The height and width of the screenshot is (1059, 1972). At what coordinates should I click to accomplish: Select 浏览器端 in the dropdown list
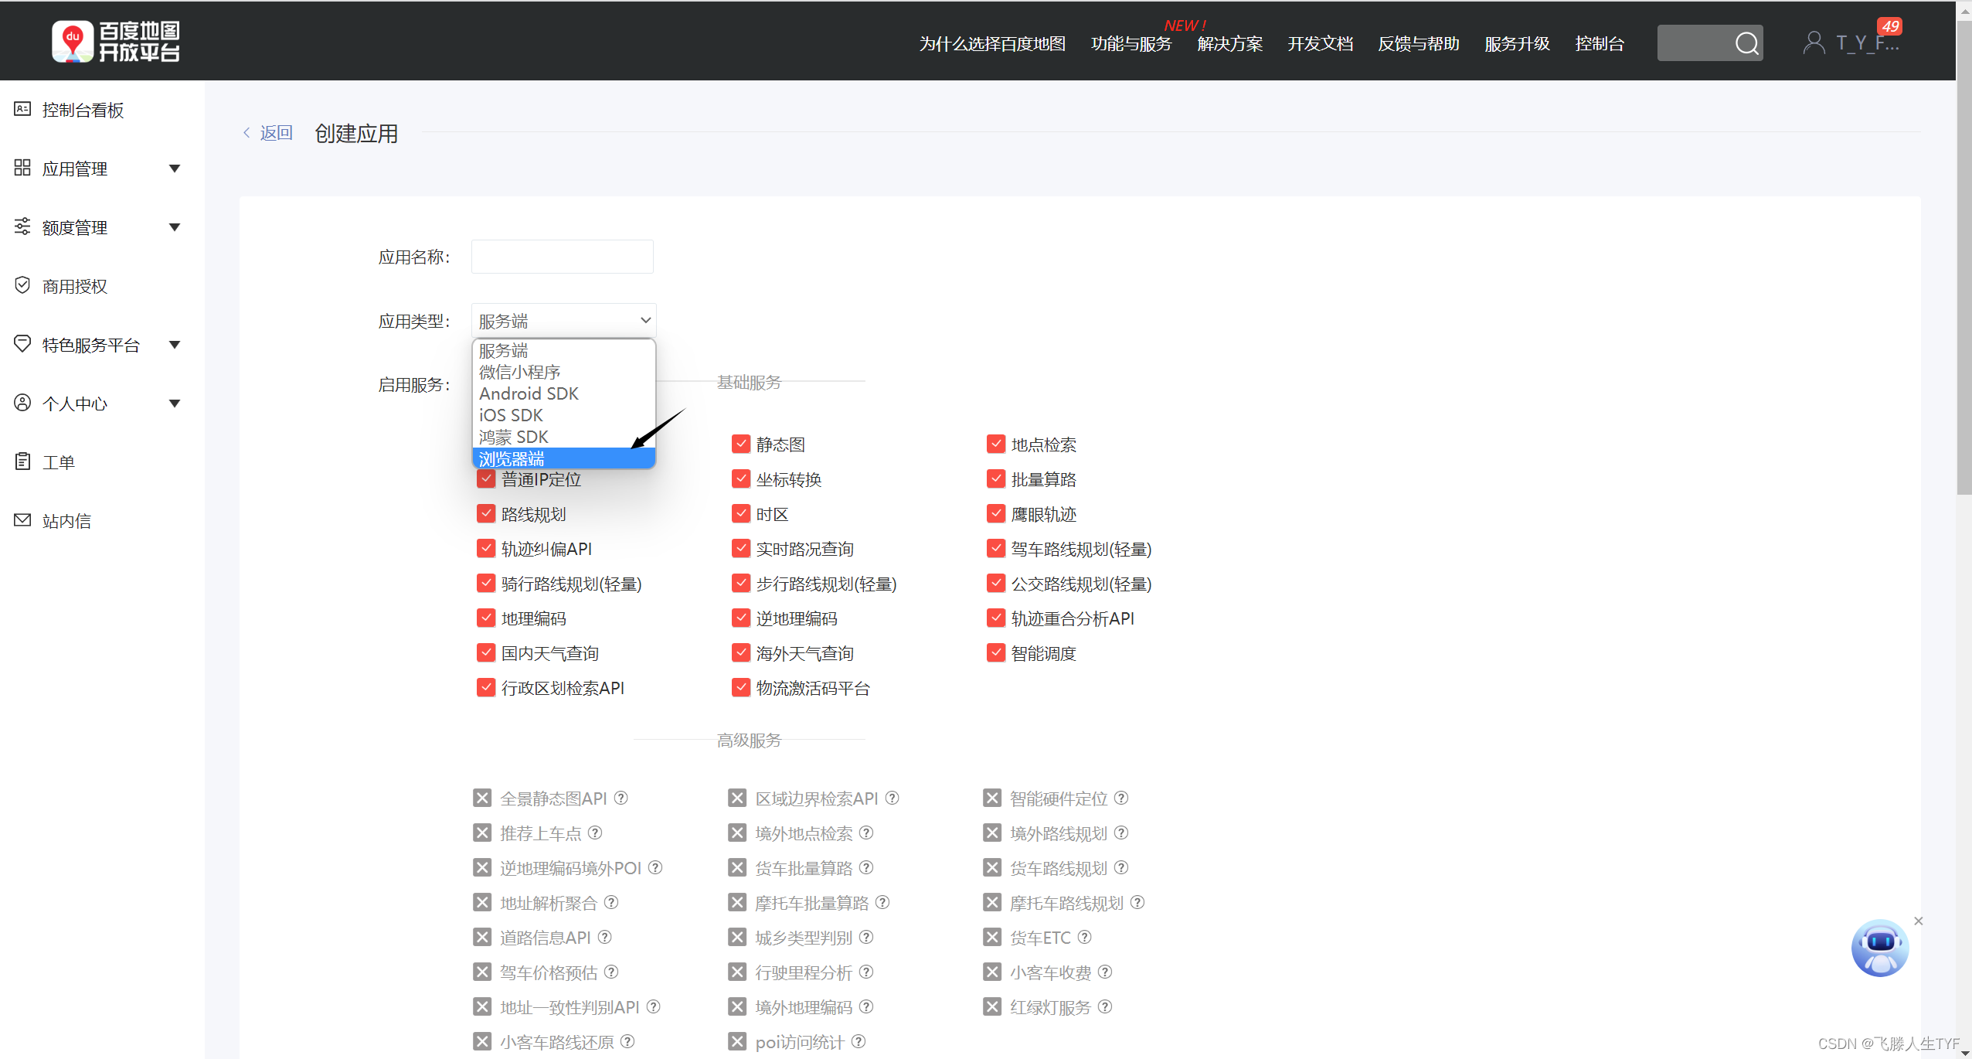pos(563,458)
